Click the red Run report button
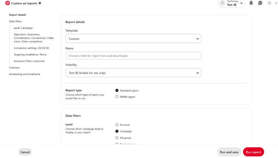Viewport: 278px width, 158px height. click(x=253, y=152)
